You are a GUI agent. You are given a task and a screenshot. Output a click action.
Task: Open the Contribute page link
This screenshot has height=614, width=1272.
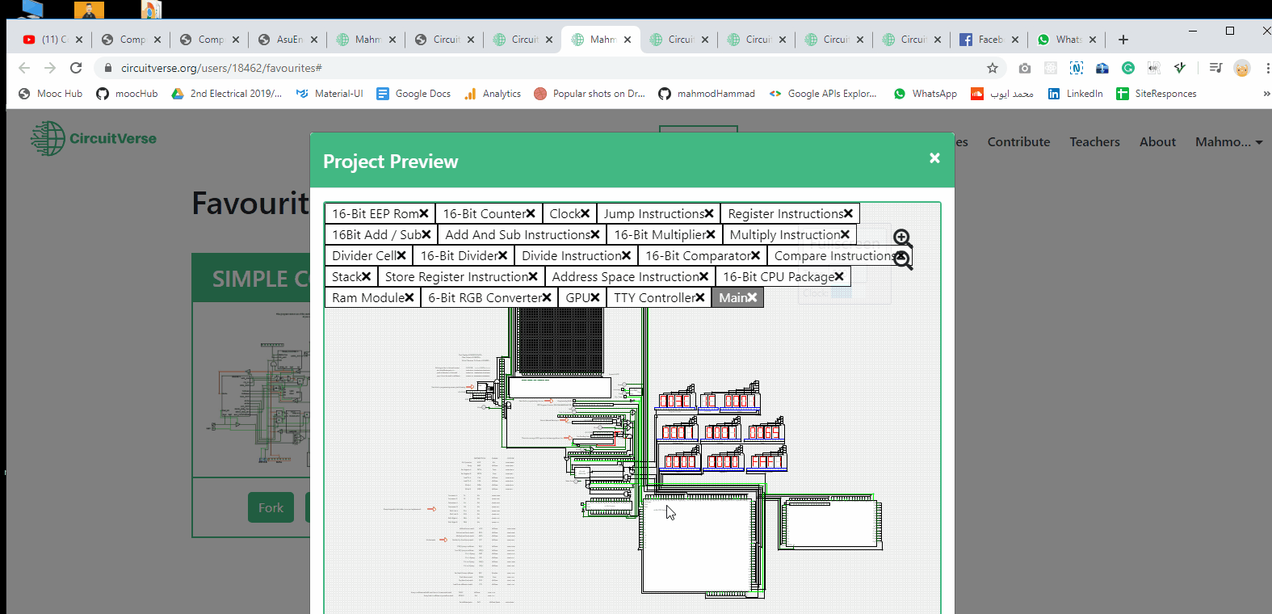point(1018,141)
